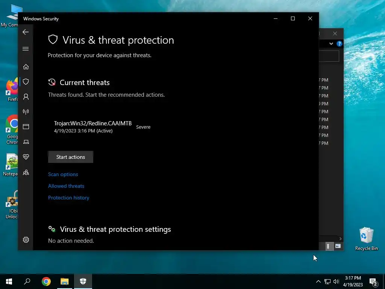385x289 pixels.
Task: Open the hamburger navigation menu
Action: click(26, 49)
